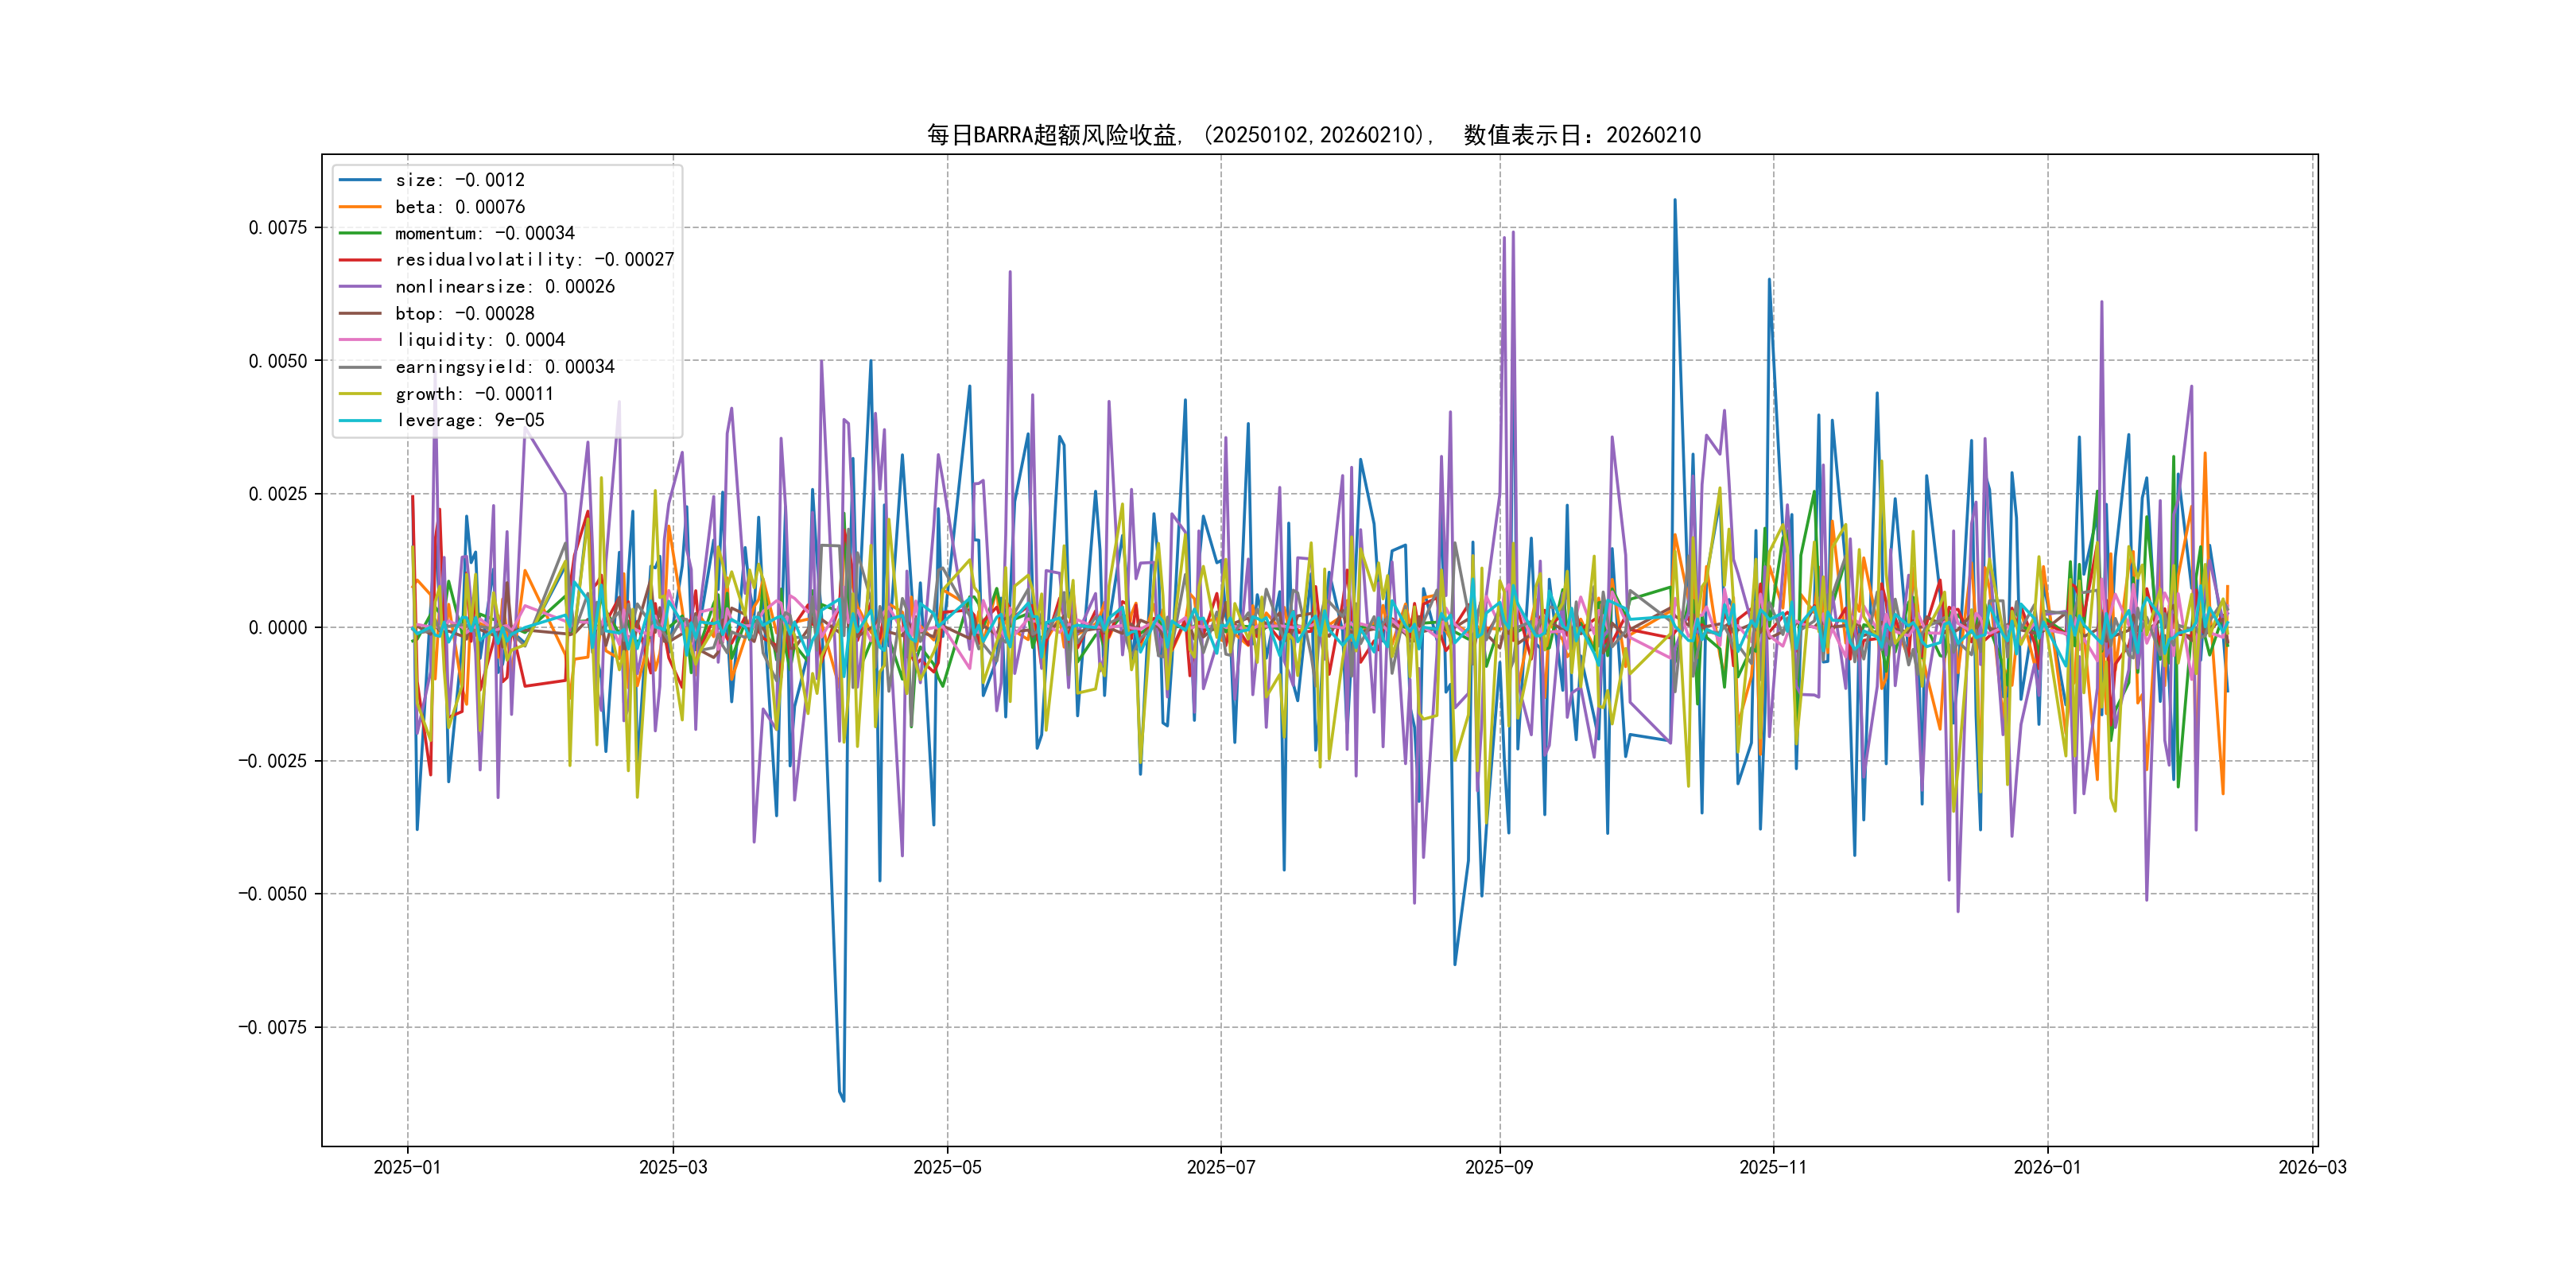Click the 0.0075 y-axis tick label

(277, 228)
